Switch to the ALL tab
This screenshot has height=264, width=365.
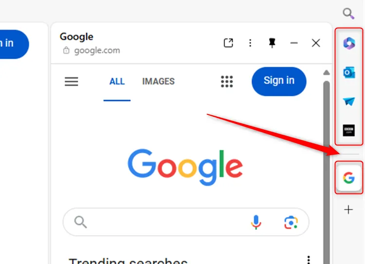tap(117, 81)
